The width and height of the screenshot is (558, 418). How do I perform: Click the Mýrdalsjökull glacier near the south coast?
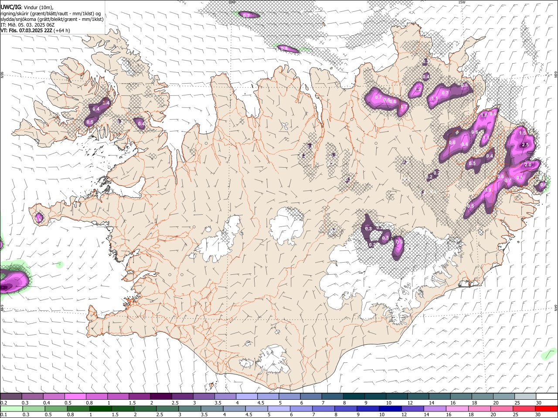pyautogui.click(x=272, y=360)
